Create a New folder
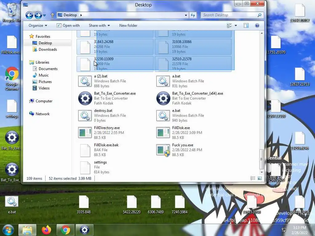 click(x=128, y=26)
